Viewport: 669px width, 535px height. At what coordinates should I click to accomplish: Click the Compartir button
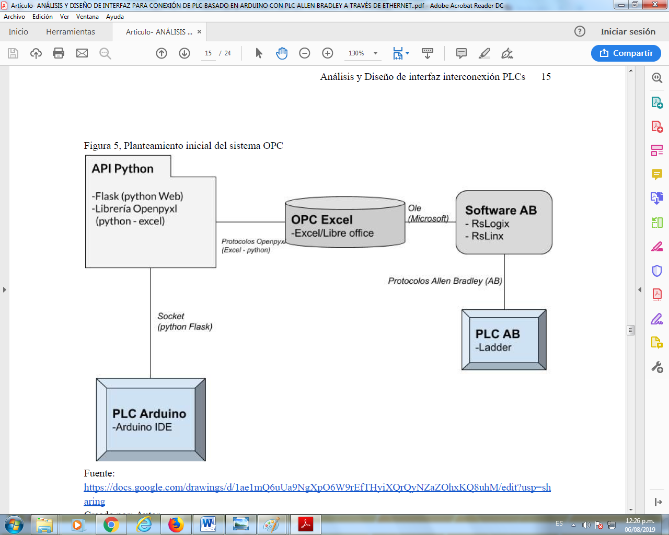tap(626, 53)
